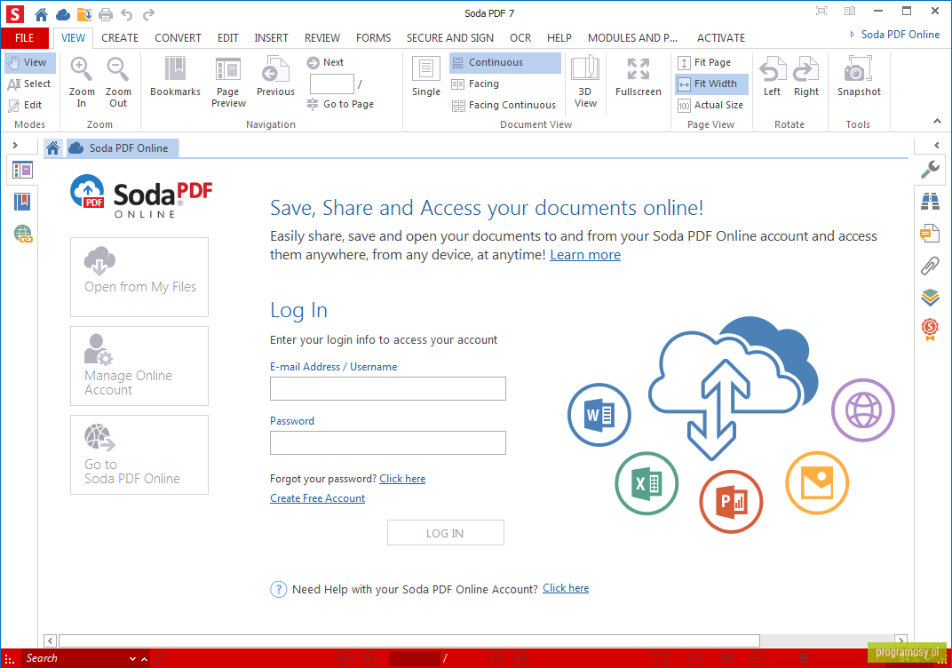Collapse the ribbon with the up chevron
Viewport: 952px width, 668px height.
point(938,122)
